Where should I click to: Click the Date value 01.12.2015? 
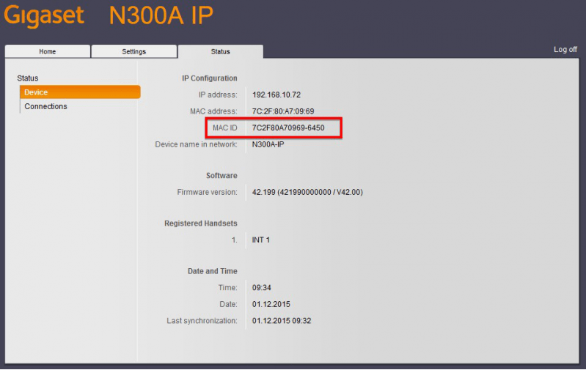[271, 304]
